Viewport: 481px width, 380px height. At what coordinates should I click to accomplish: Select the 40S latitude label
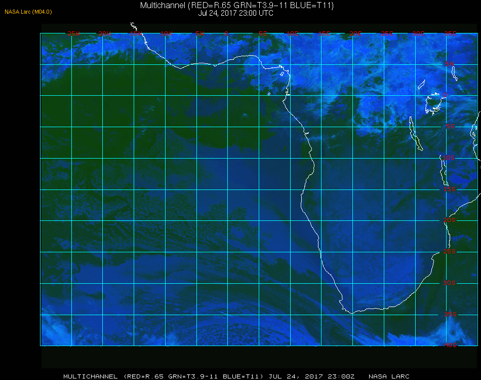pyautogui.click(x=450, y=345)
